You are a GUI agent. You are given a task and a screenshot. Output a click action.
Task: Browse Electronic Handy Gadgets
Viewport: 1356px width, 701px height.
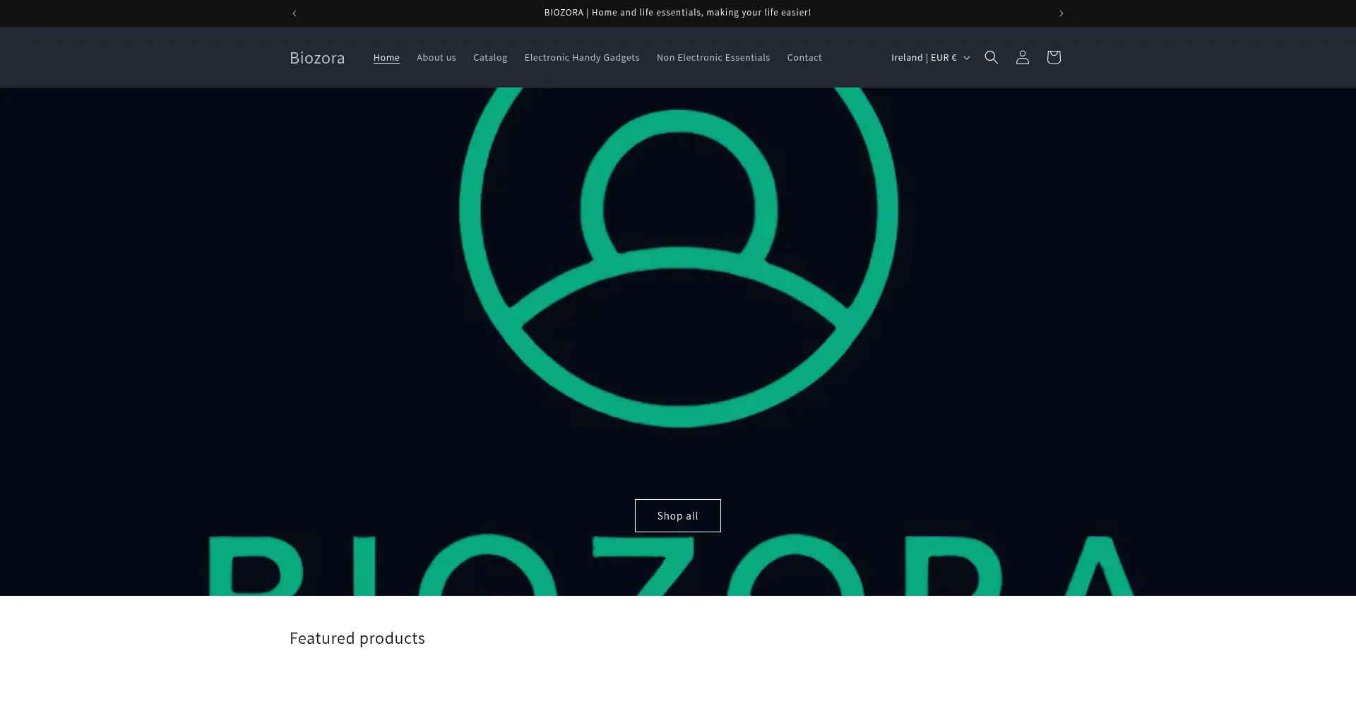pyautogui.click(x=581, y=58)
